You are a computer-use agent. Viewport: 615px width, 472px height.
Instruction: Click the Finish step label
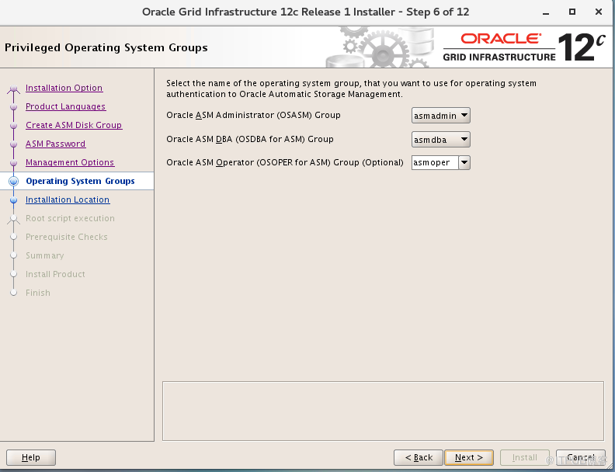tap(37, 293)
